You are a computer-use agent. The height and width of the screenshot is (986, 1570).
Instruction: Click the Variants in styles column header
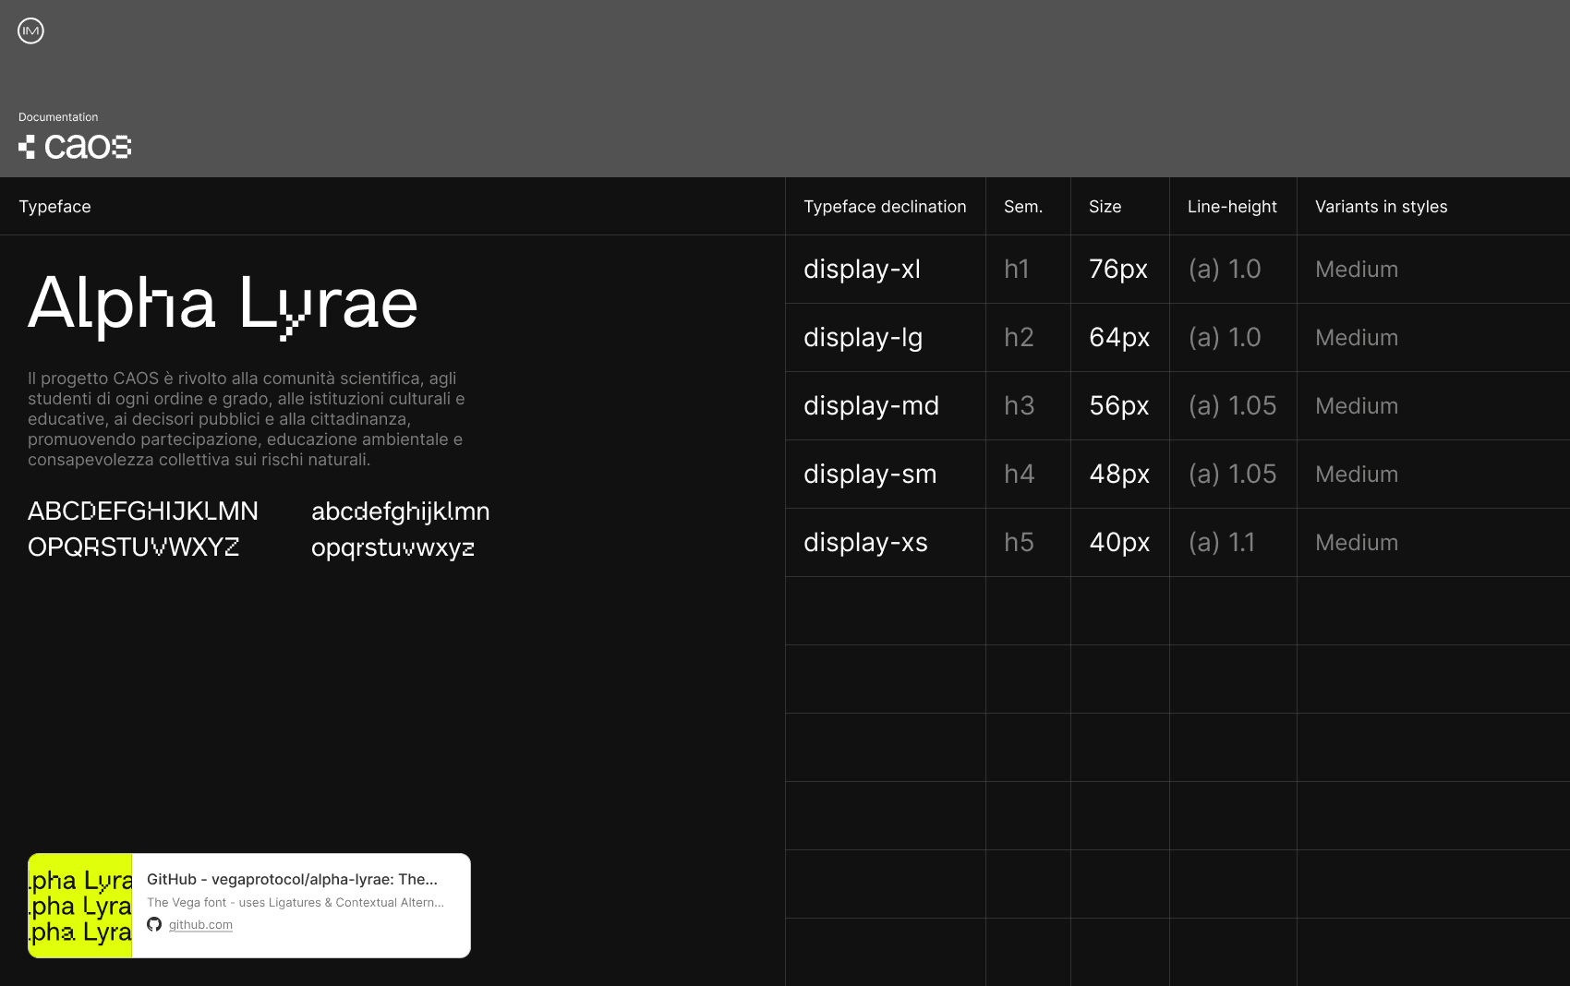[x=1381, y=207]
